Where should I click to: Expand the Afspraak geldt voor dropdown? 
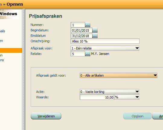(155, 75)
